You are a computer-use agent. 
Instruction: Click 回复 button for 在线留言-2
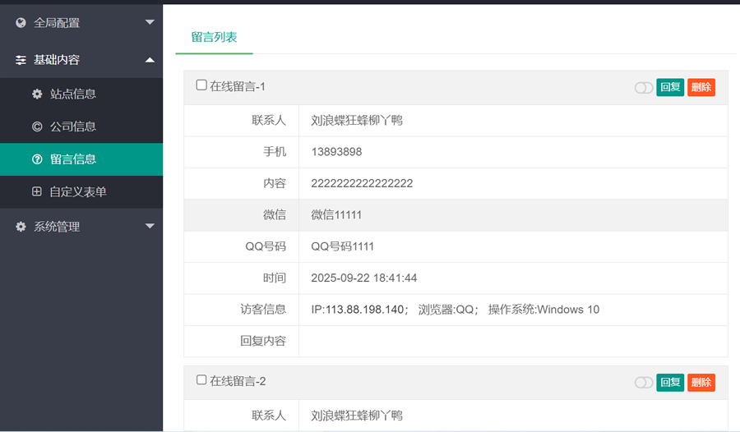pos(670,383)
